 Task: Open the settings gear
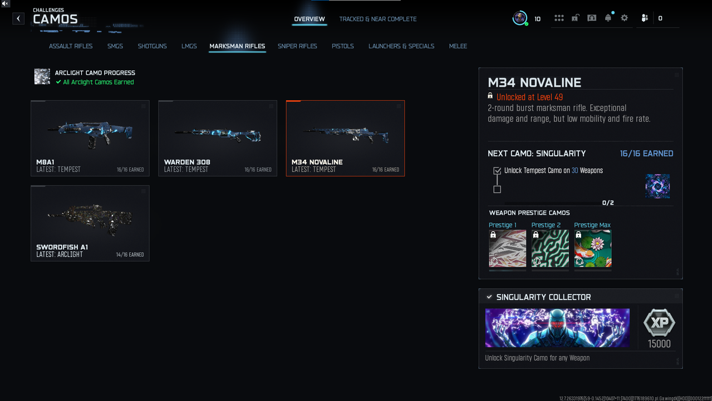(x=625, y=18)
